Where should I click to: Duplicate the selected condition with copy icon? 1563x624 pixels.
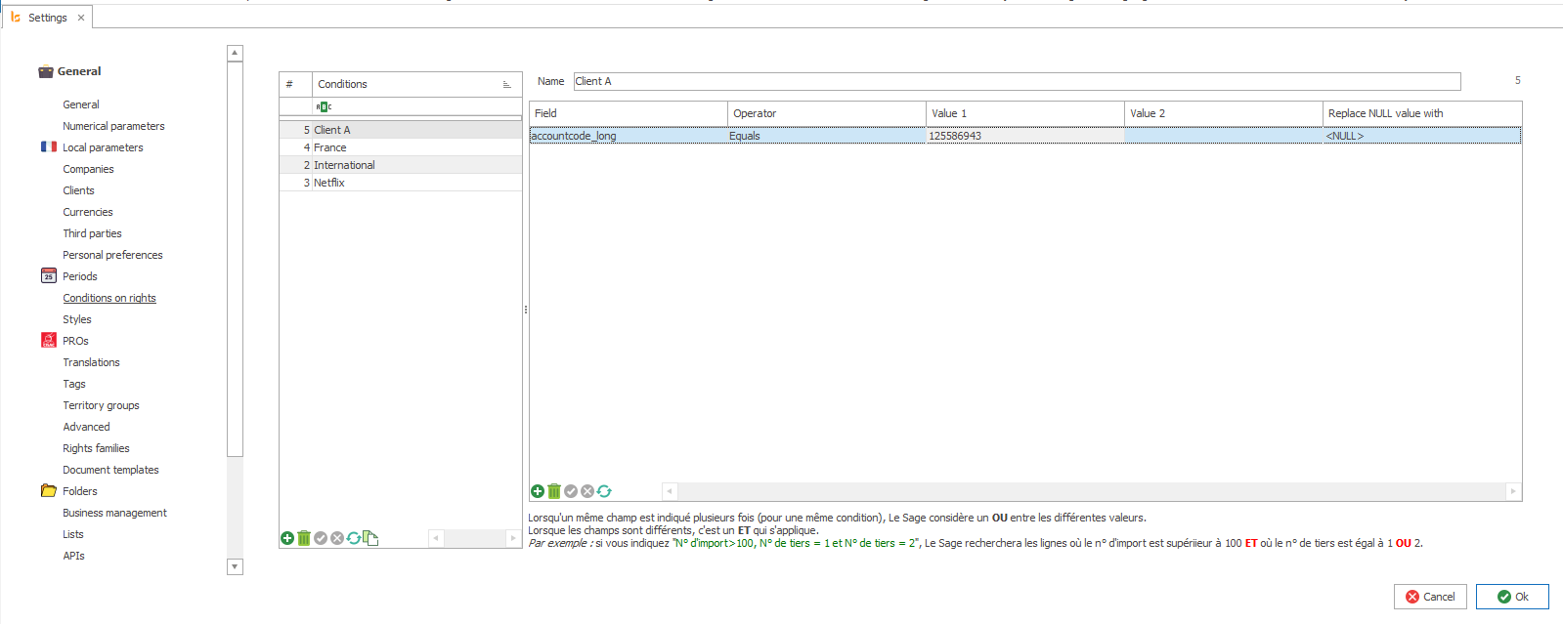click(x=370, y=538)
